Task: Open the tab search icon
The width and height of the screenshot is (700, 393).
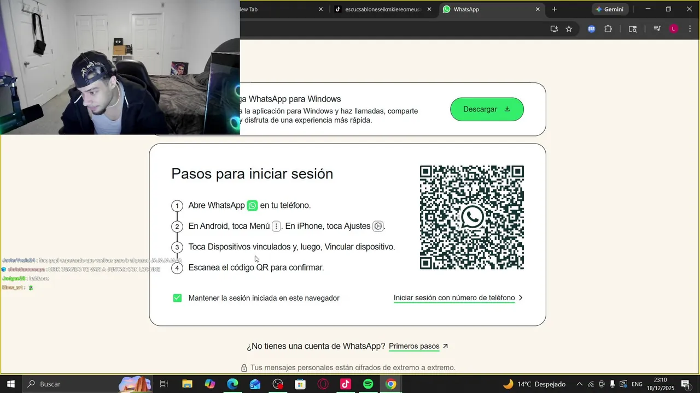Action: coord(633,29)
